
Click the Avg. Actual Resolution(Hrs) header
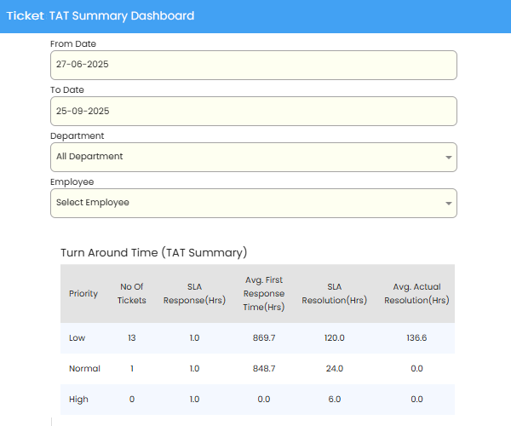(416, 293)
